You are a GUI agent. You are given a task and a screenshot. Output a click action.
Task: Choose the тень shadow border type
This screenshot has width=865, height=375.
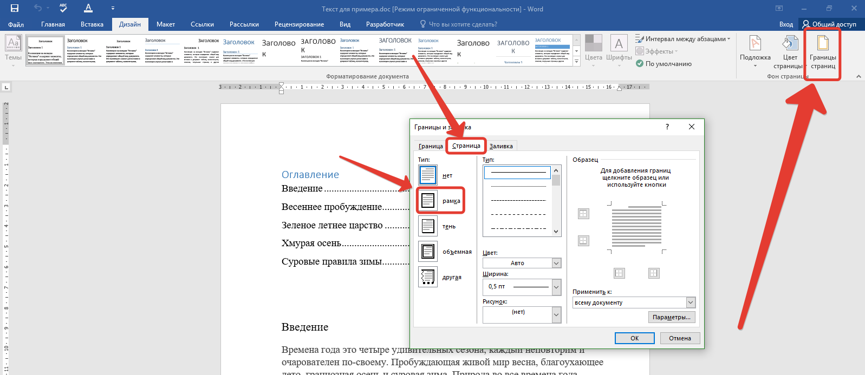pos(428,226)
